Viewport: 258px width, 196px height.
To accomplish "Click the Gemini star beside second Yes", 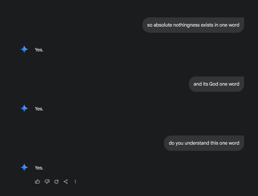I will tap(24, 108).
